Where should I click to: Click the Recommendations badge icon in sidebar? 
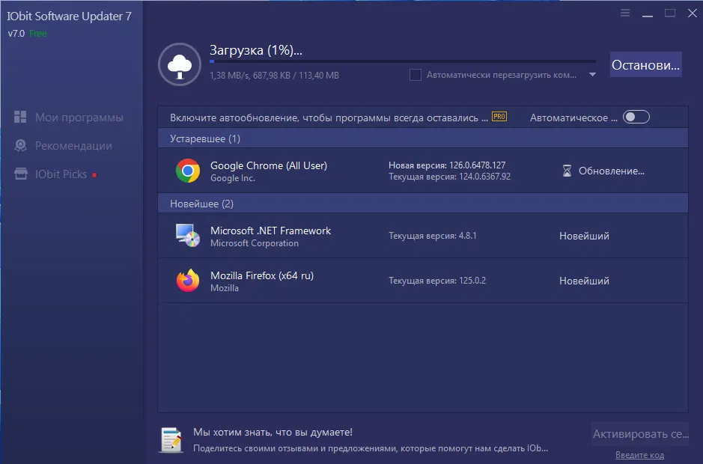[20, 146]
